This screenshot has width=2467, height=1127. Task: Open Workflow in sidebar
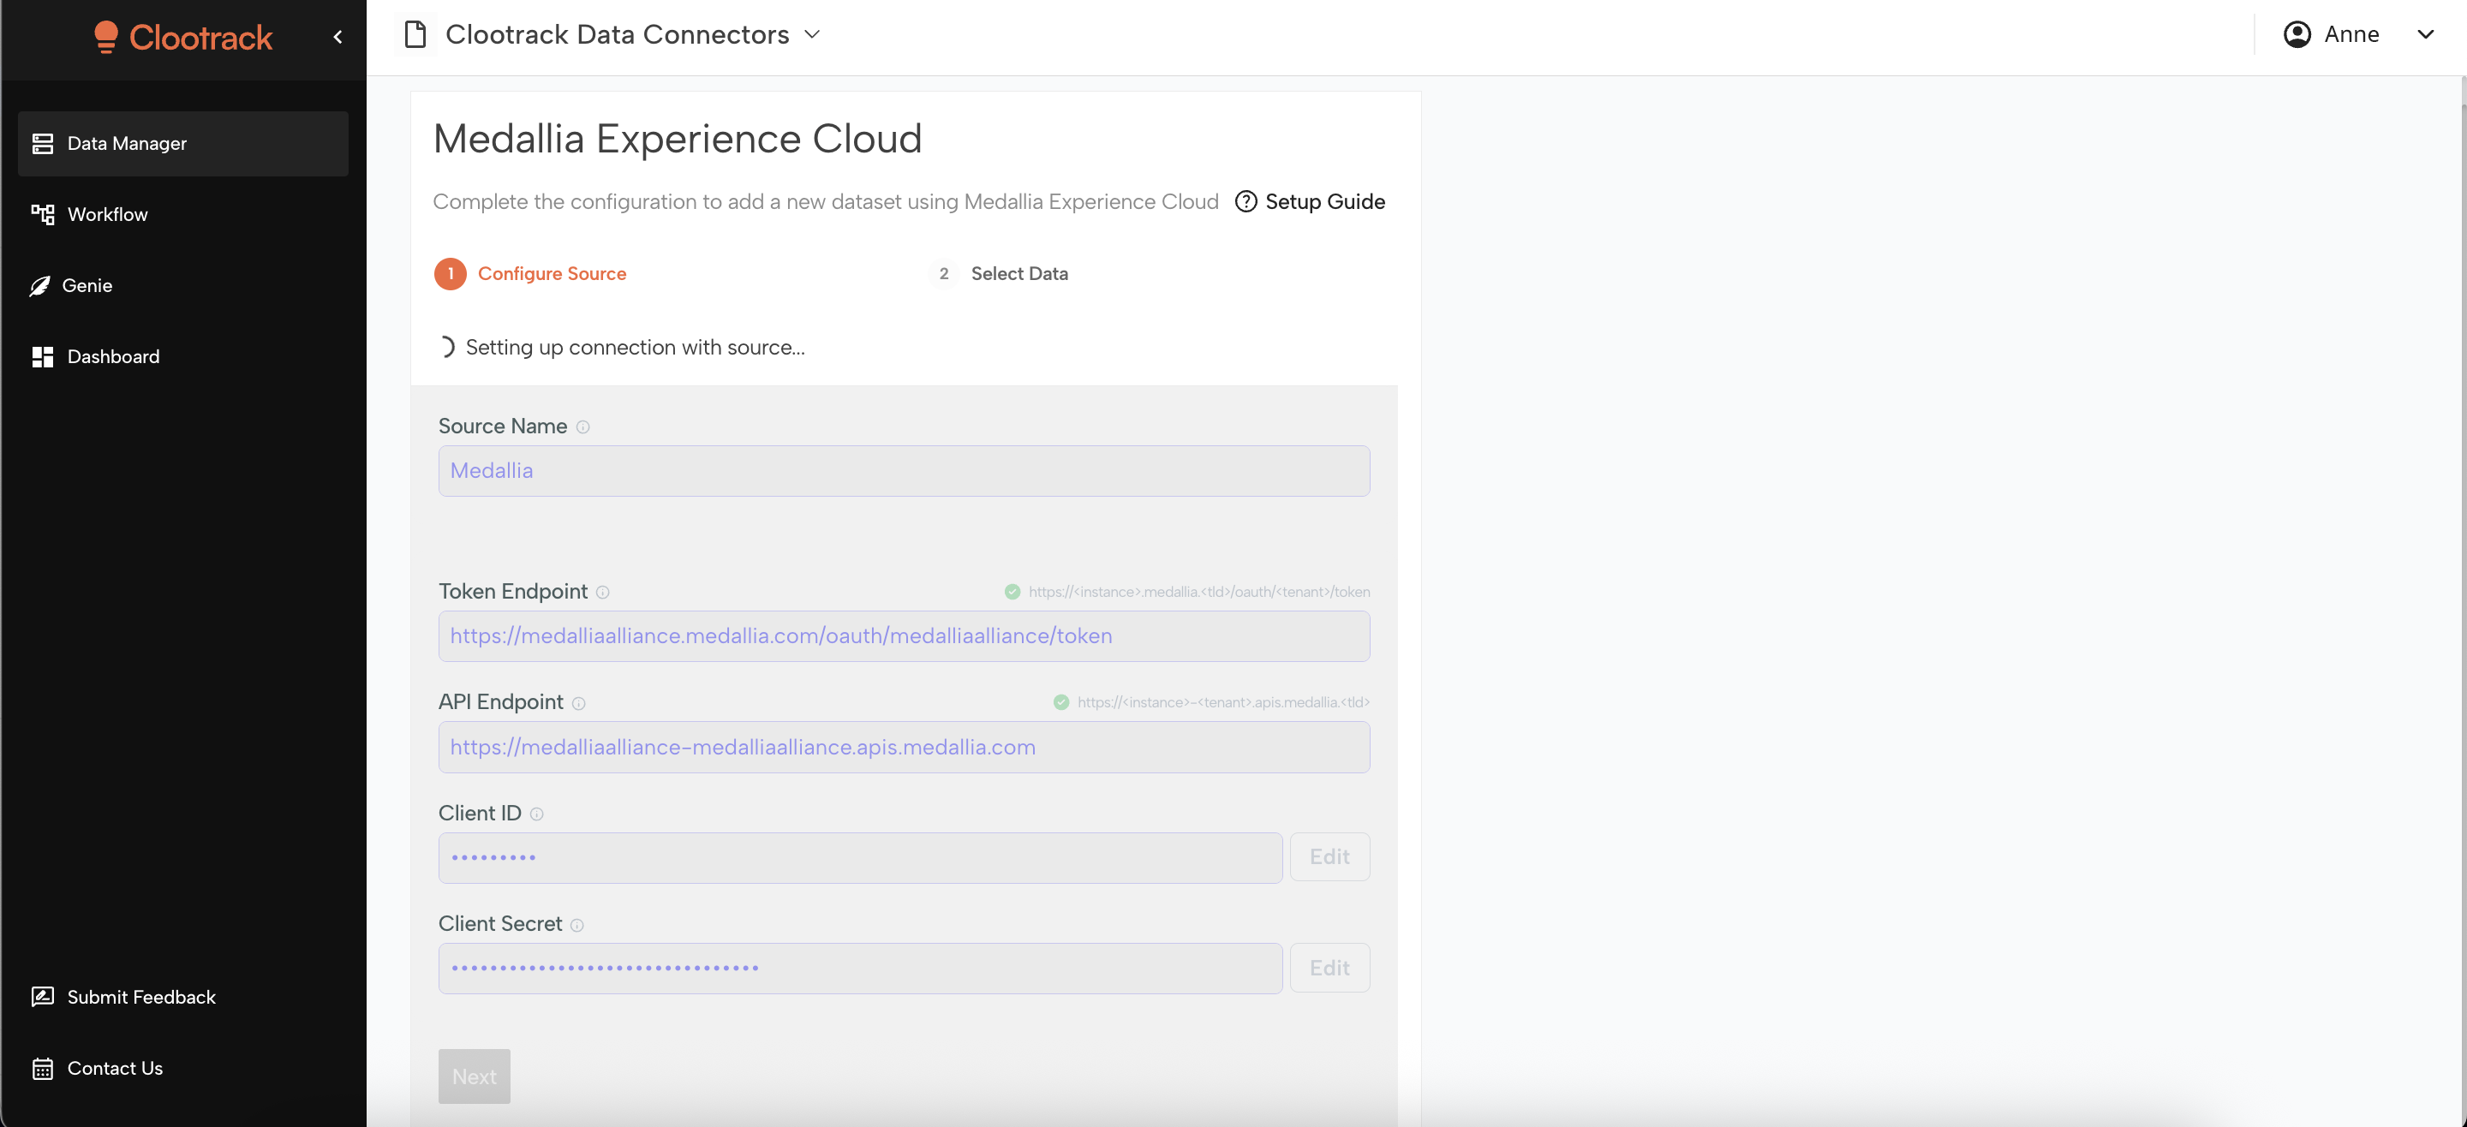pos(183,214)
